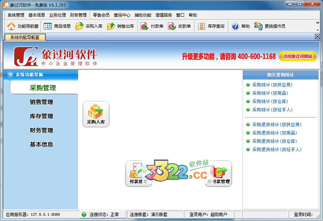323x221 pixels.
Task: Open the 窗口 menu
Action: pos(180,15)
